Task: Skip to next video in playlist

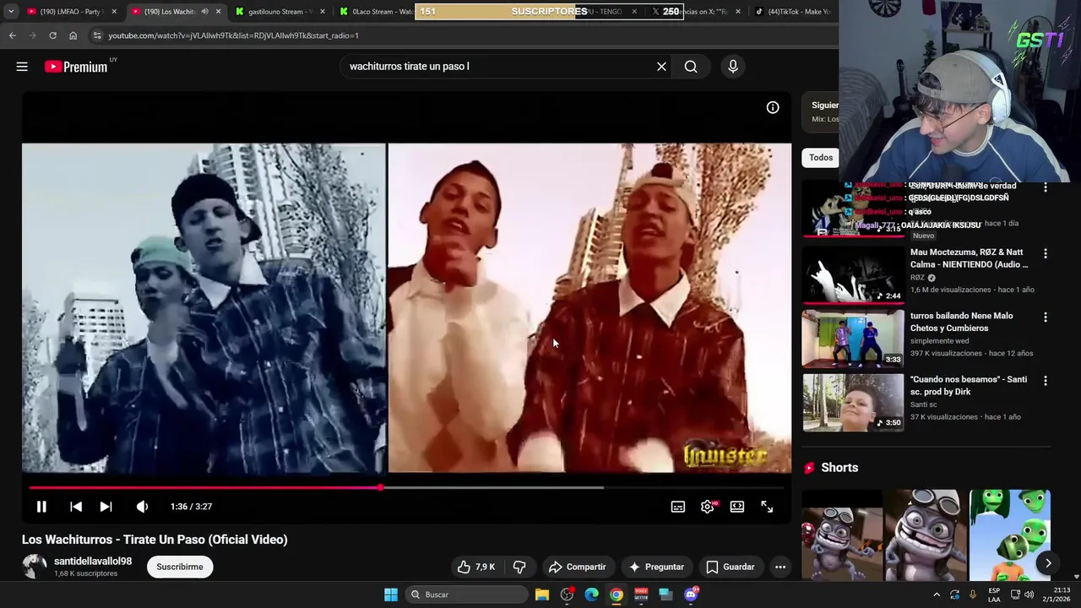Action: (106, 507)
